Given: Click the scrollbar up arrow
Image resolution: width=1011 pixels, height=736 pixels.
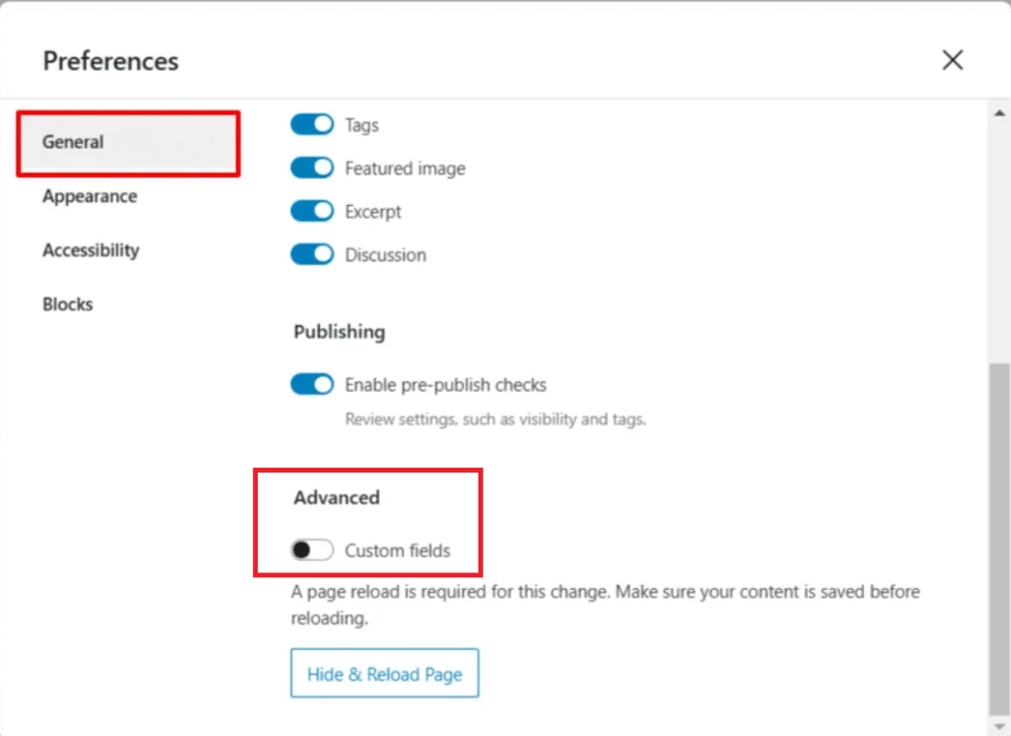Looking at the screenshot, I should (999, 112).
